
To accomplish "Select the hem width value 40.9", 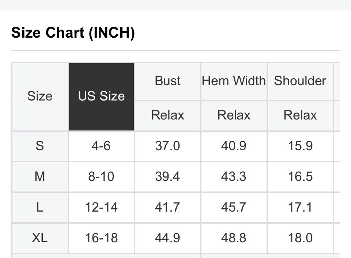I will tap(234, 146).
